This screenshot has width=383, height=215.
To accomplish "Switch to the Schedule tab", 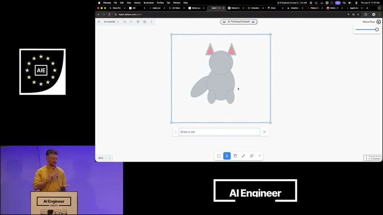I will [255, 8].
